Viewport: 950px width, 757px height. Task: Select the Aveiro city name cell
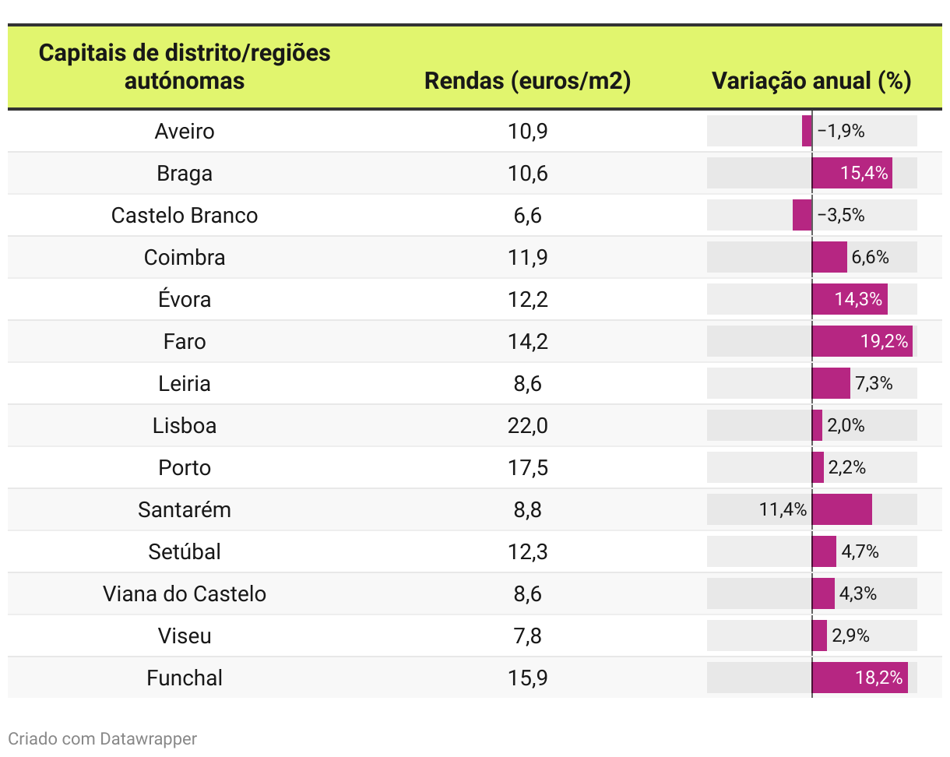tap(185, 131)
